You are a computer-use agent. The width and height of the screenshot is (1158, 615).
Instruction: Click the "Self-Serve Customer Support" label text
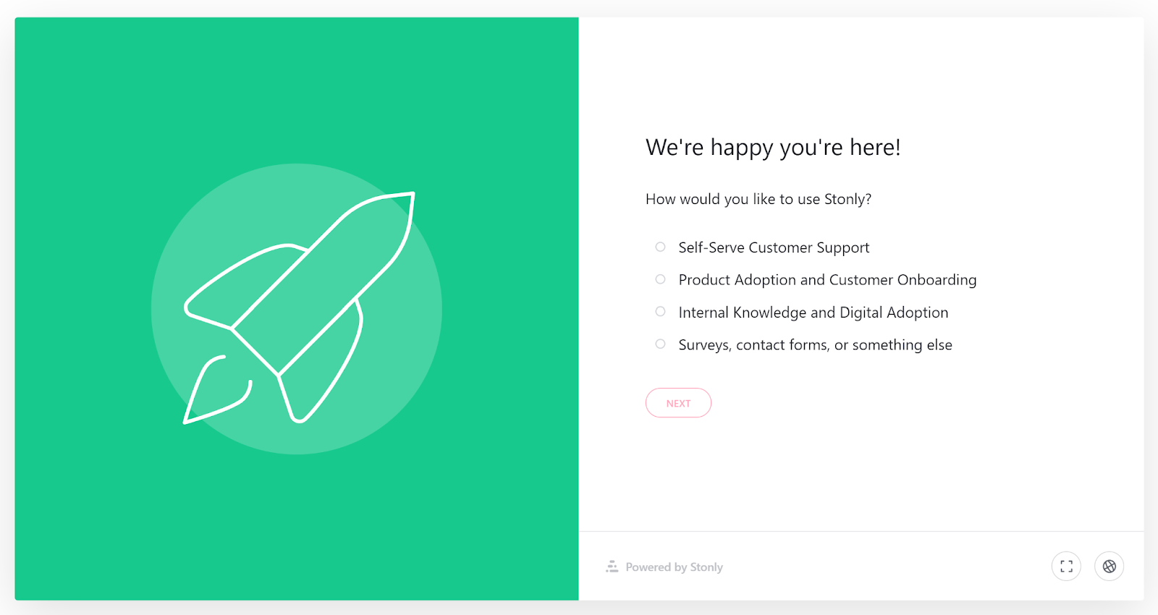pyautogui.click(x=774, y=247)
